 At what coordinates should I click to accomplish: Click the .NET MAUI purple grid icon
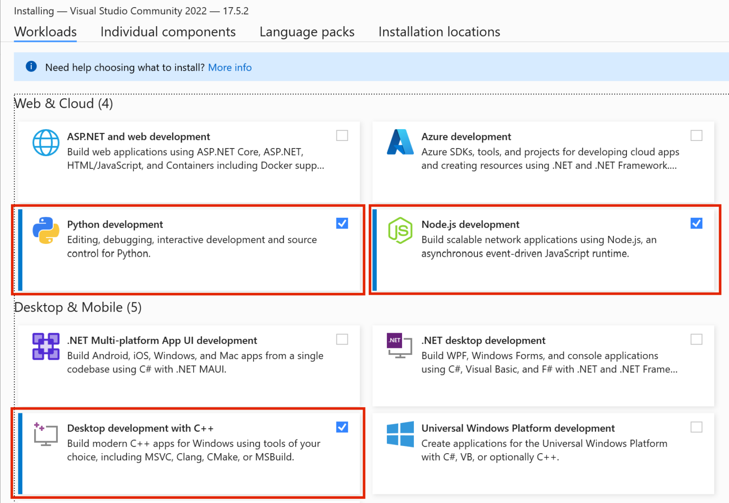46,346
